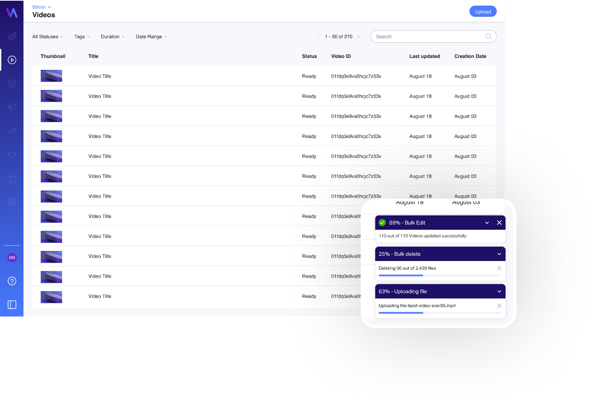Go to the previous page arrow
Image resolution: width=601 pixels, height=413 pixels.
[x=319, y=36]
